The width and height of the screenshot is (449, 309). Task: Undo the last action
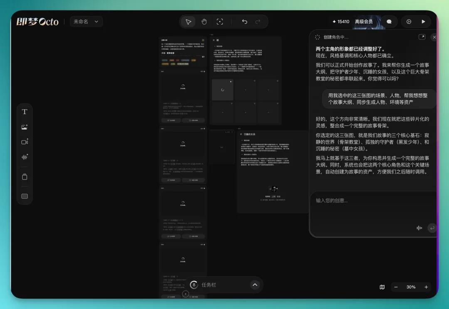(x=244, y=21)
